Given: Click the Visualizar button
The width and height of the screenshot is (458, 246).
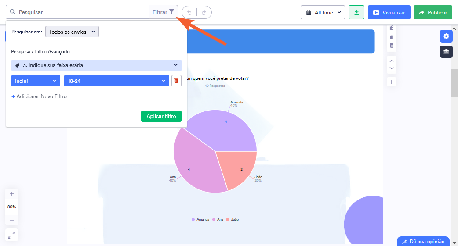Looking at the screenshot, I should click(389, 13).
